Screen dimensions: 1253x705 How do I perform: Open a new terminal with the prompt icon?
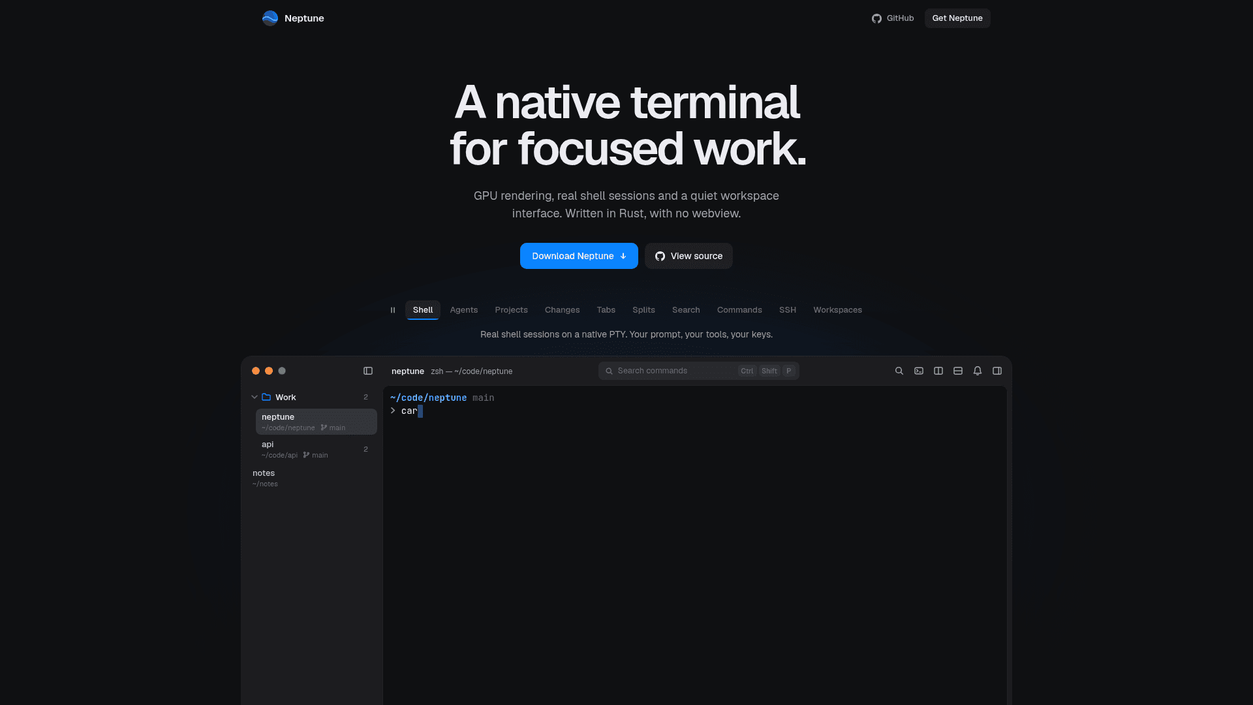click(919, 371)
